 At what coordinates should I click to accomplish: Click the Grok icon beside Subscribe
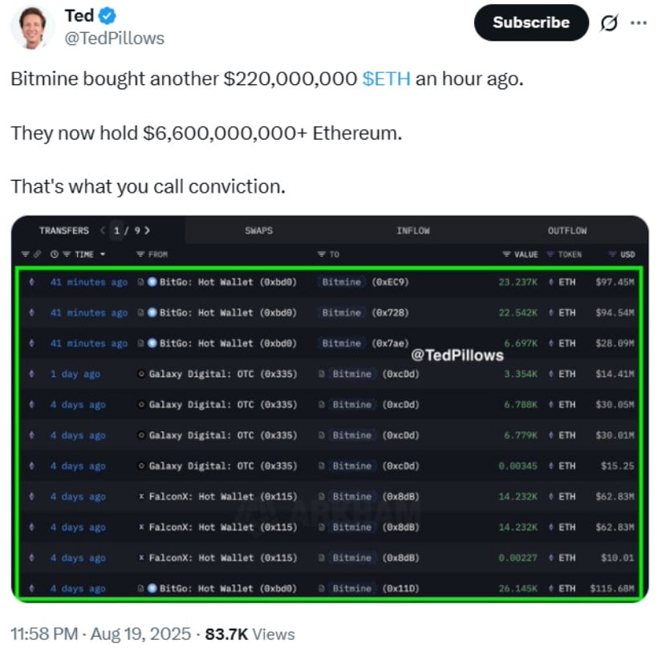coord(609,22)
